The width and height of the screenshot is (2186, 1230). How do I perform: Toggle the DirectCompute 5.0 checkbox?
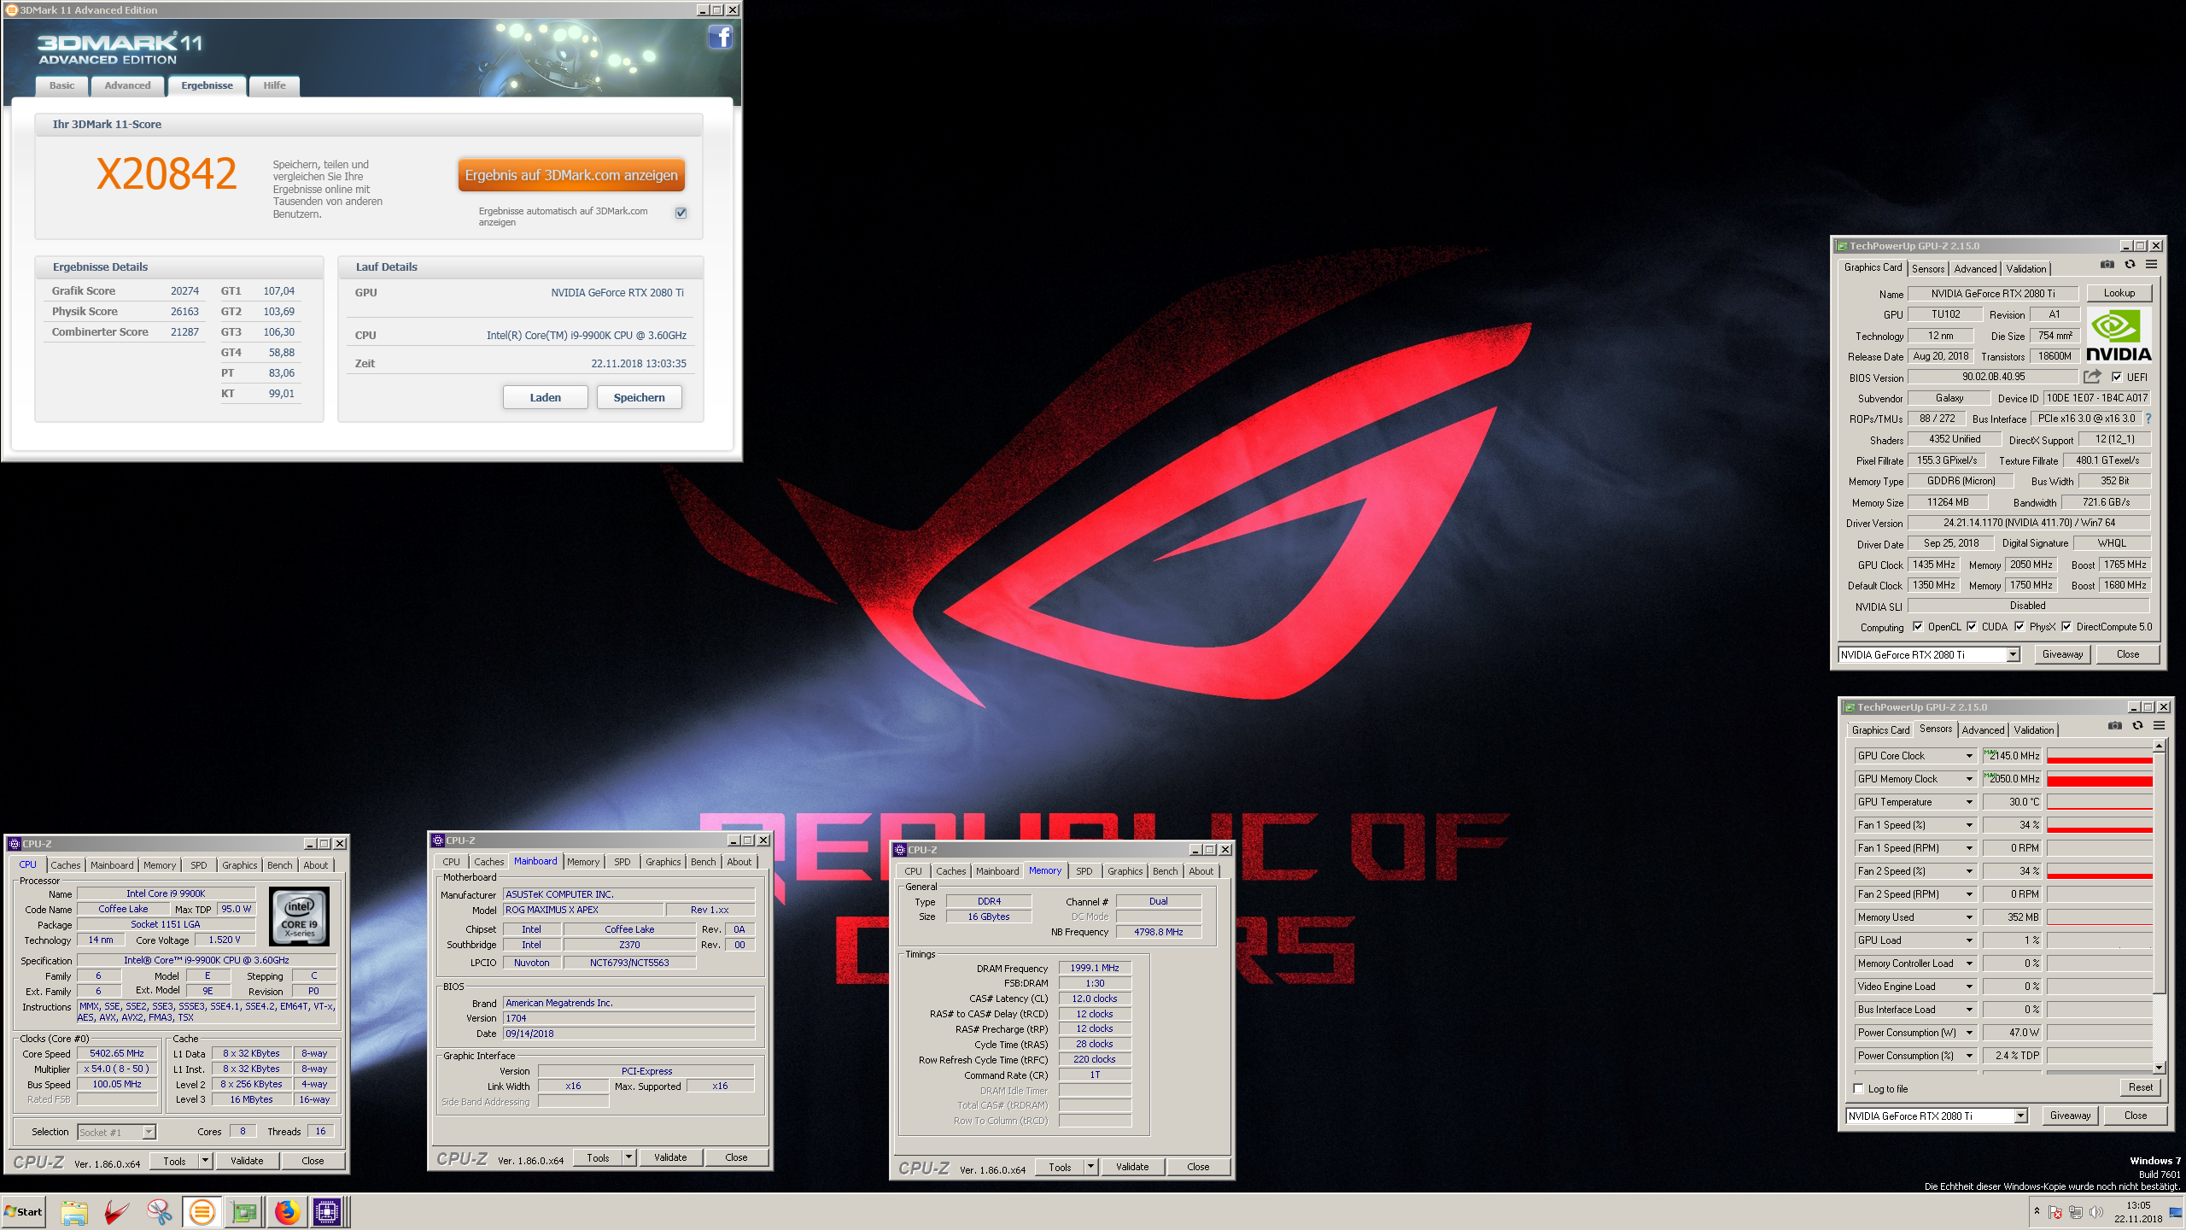click(x=2066, y=626)
